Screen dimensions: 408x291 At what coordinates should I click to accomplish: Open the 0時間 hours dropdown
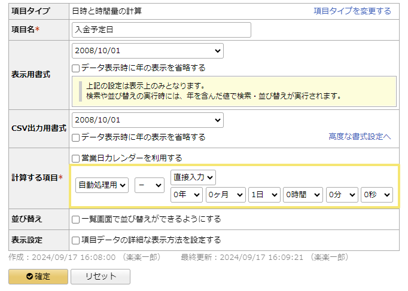(303, 195)
